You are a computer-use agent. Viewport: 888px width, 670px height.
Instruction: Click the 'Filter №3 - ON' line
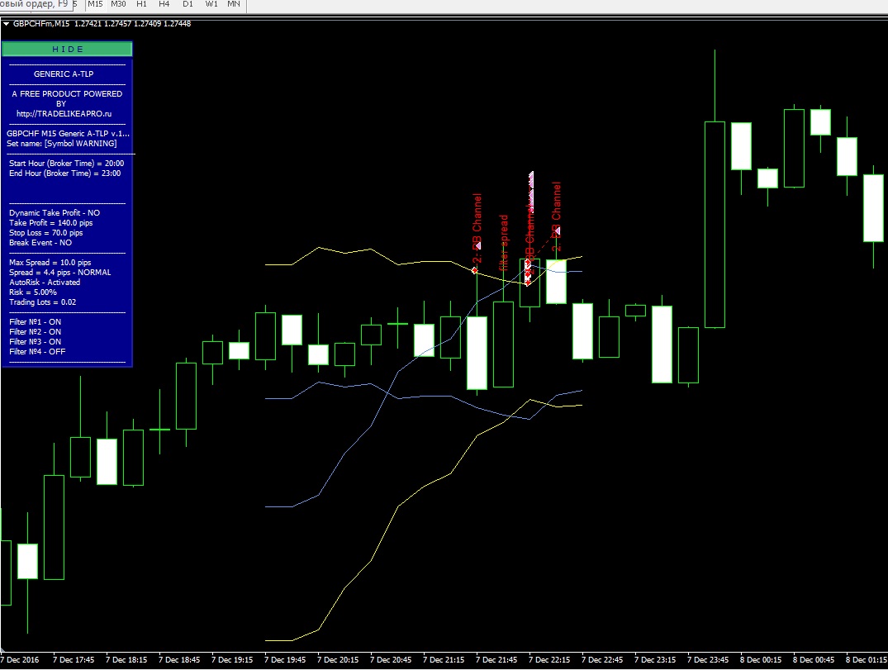[x=36, y=342]
